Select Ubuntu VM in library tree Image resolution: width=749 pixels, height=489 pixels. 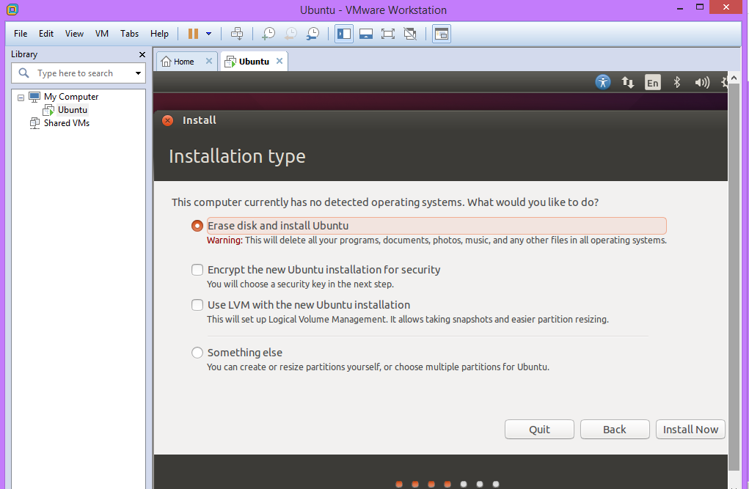click(73, 110)
